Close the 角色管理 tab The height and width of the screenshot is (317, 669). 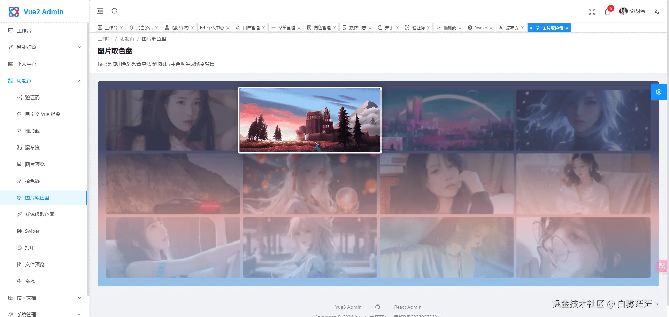pos(334,28)
